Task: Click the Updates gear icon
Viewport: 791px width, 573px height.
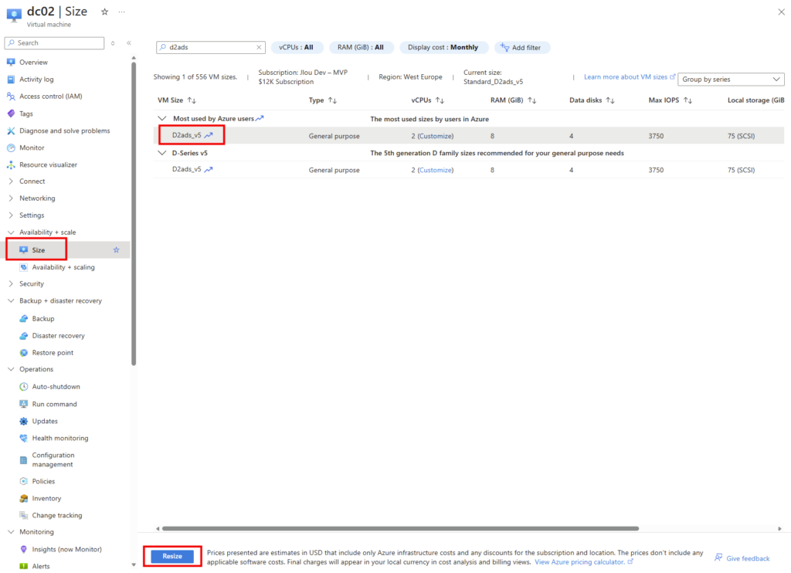Action: coord(23,421)
